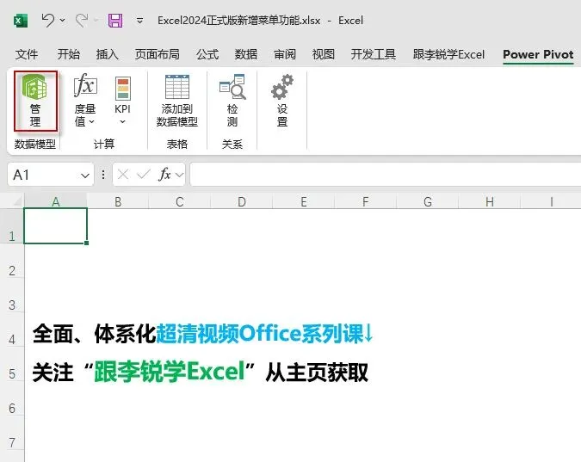Switch to the 数据 (Data) tab
This screenshot has width=581, height=462.
246,54
